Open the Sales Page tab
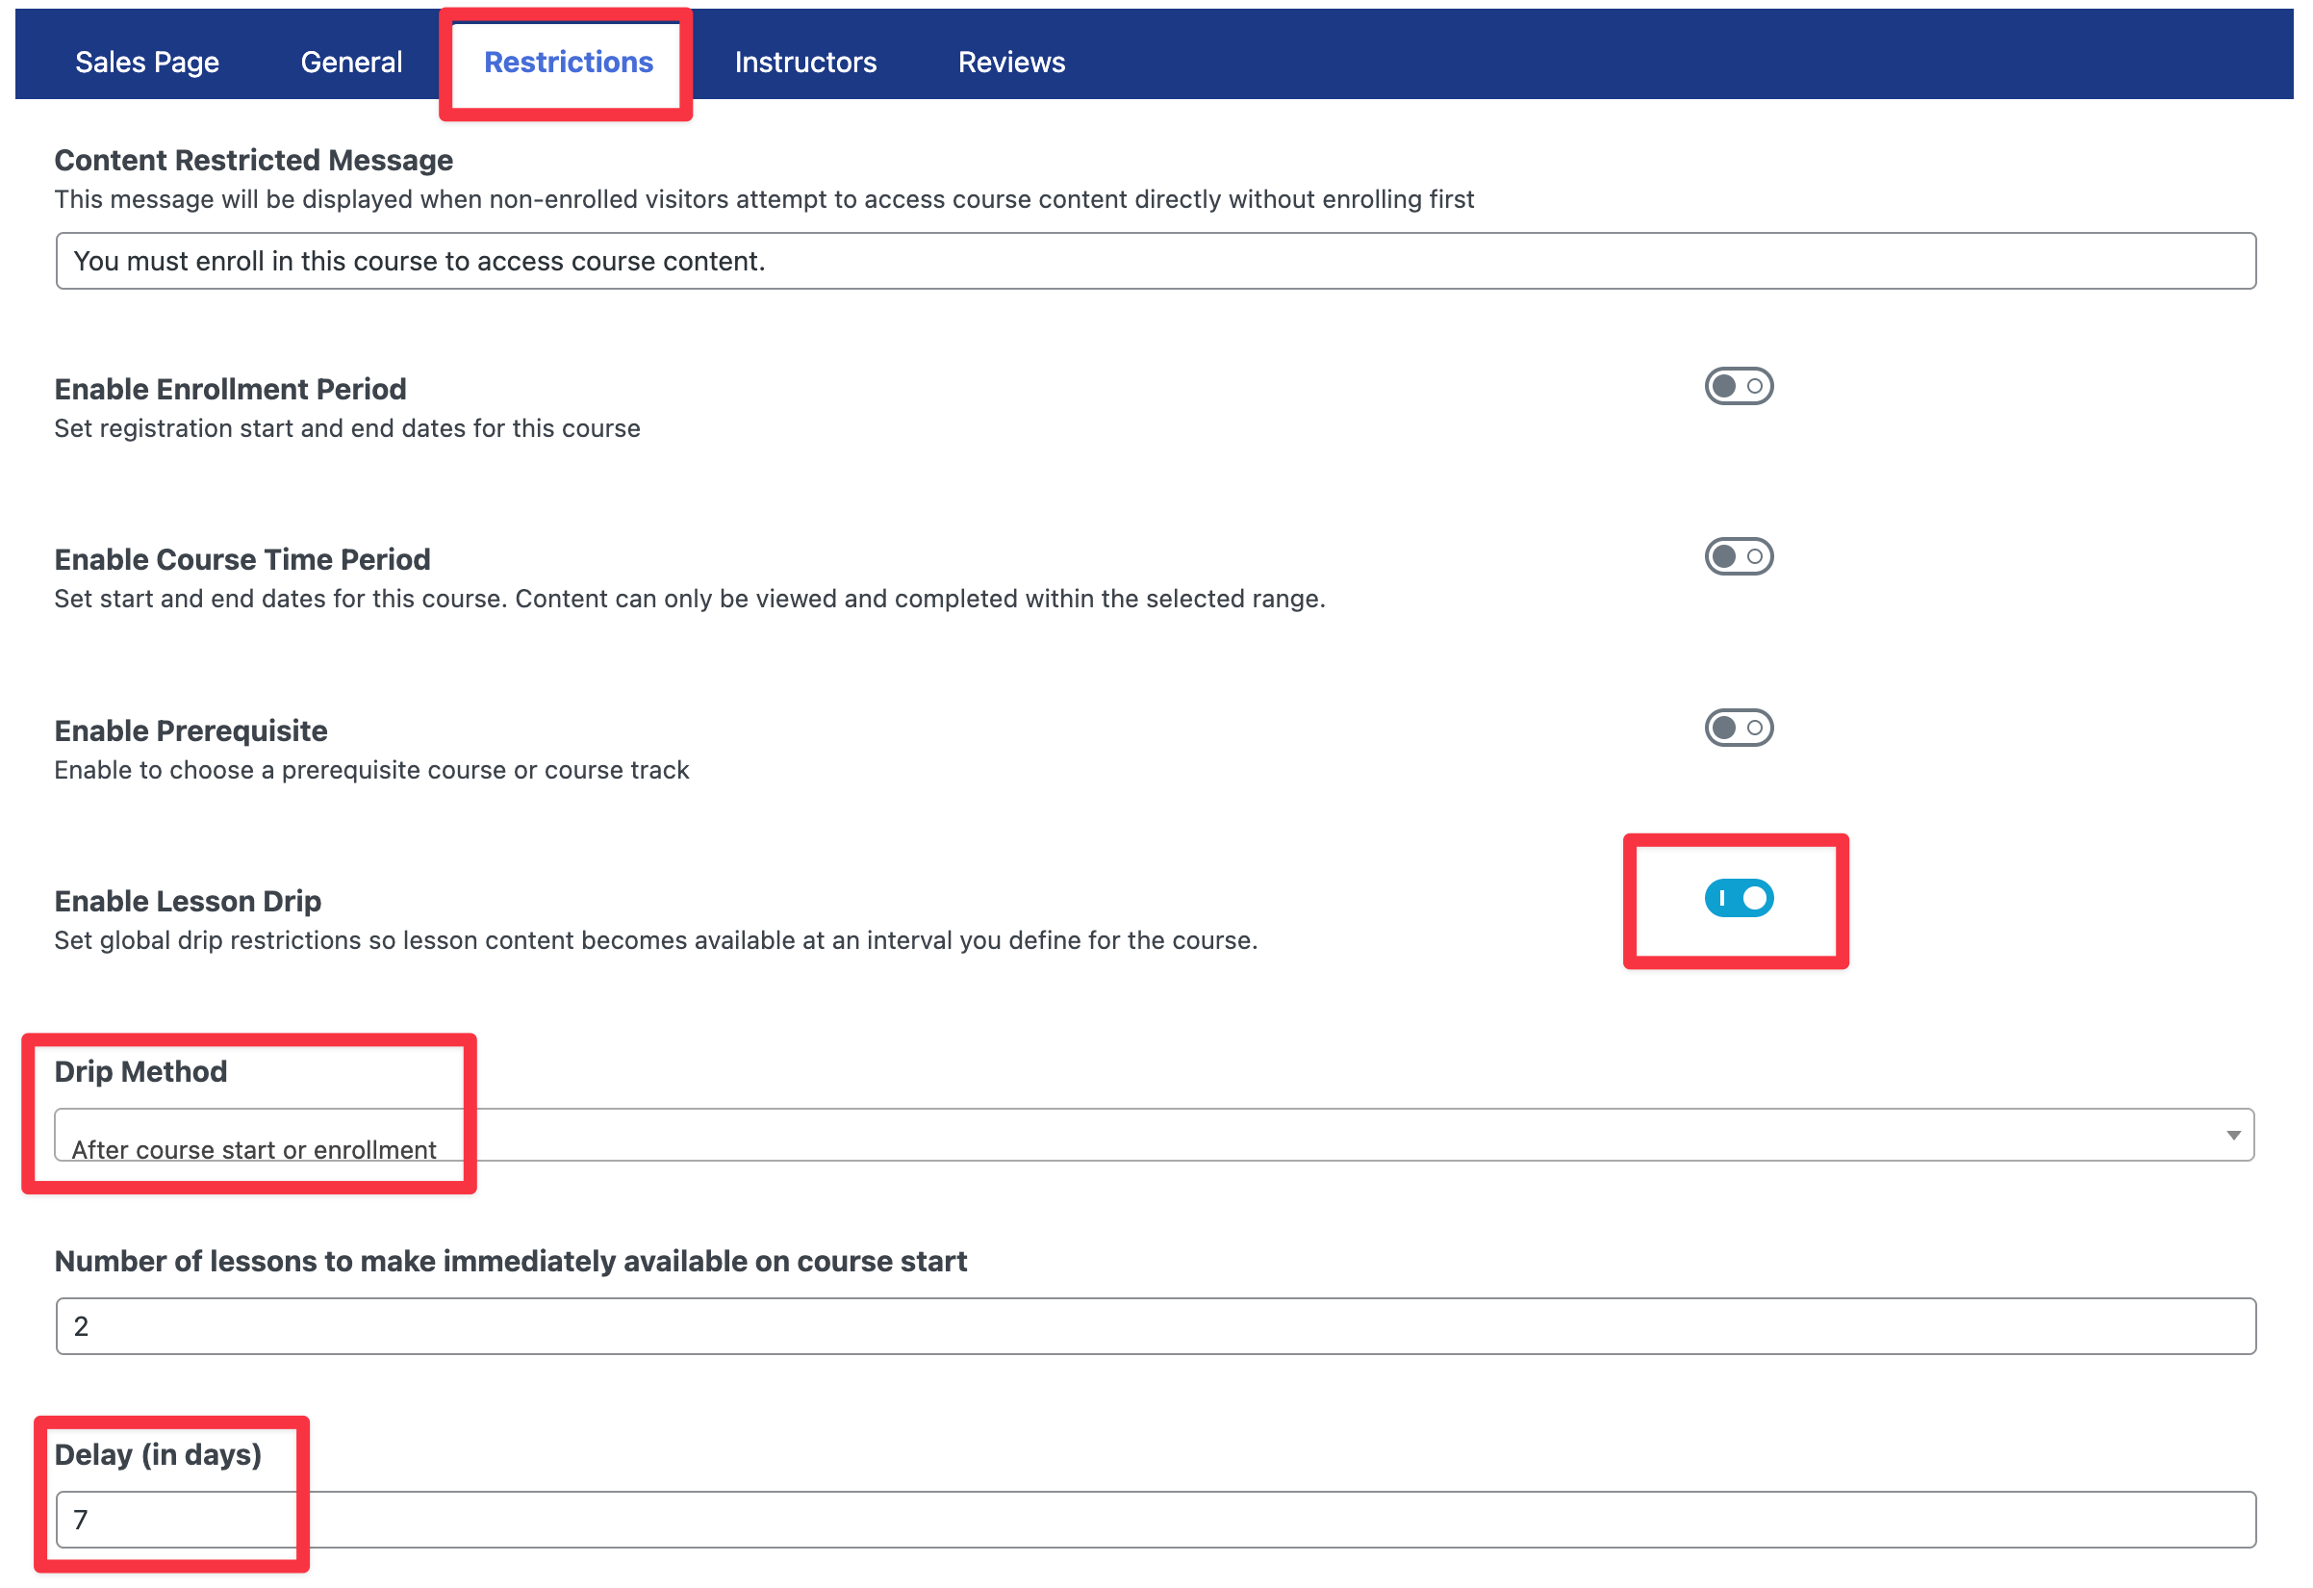Screen dimensions: 2313x1588 click(x=147, y=62)
